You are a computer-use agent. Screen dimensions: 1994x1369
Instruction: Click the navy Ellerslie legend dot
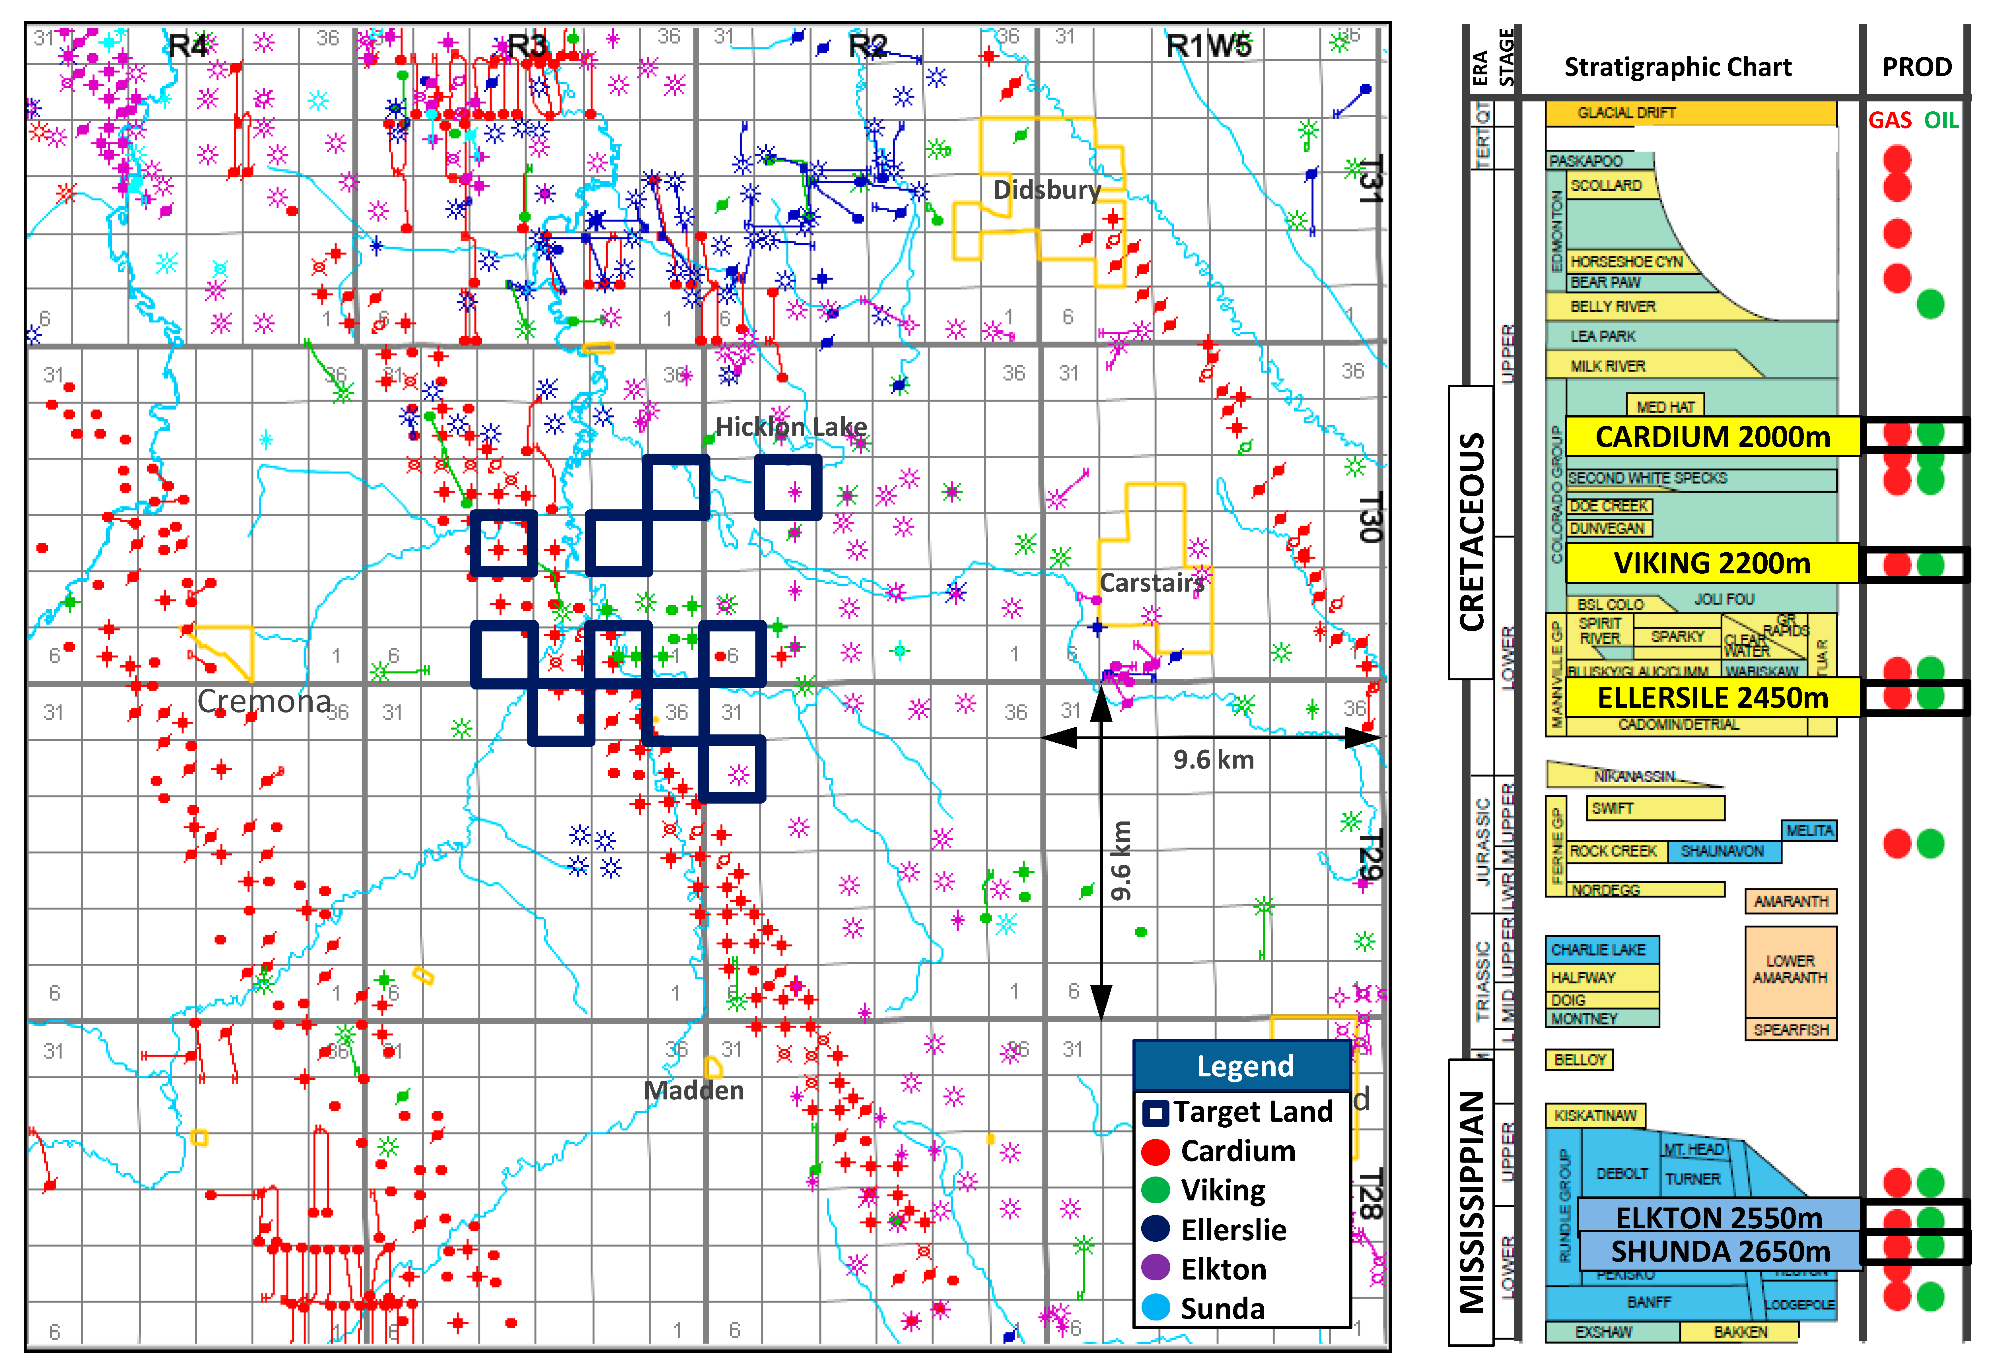coord(1156,1229)
